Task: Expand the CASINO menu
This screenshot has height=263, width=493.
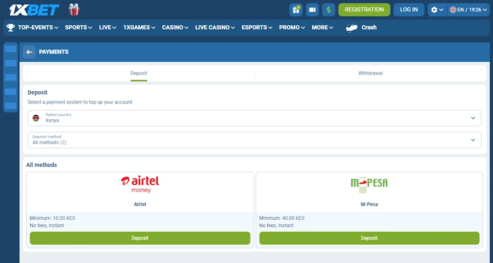Action: pos(175,28)
